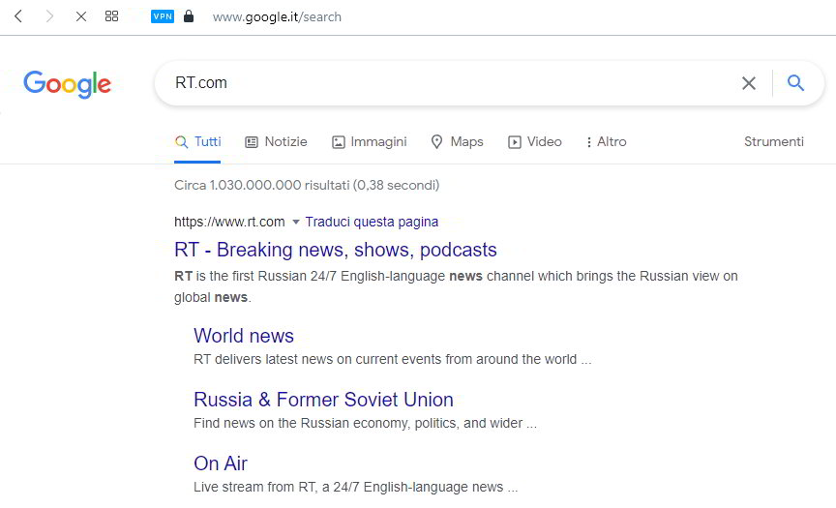Open the tab grid icon in toolbar
This screenshot has width=836, height=508.
(111, 16)
